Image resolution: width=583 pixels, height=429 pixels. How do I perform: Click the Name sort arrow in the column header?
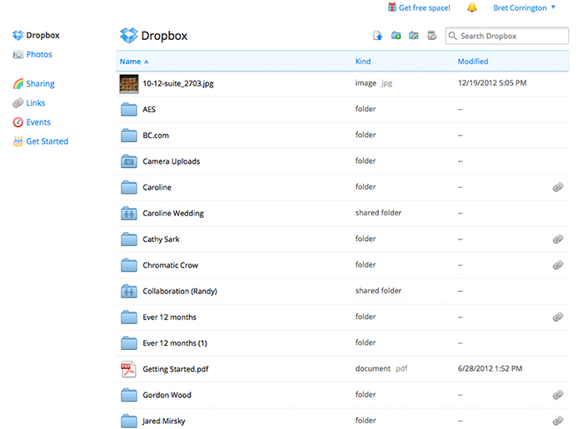point(146,62)
